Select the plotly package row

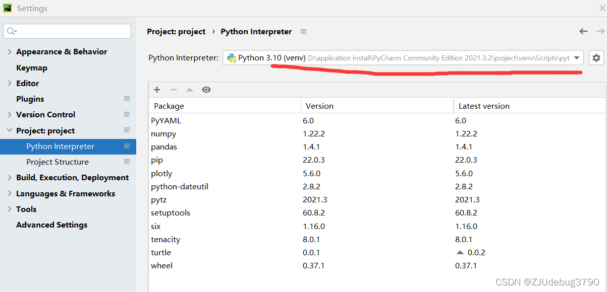pyautogui.click(x=377, y=174)
